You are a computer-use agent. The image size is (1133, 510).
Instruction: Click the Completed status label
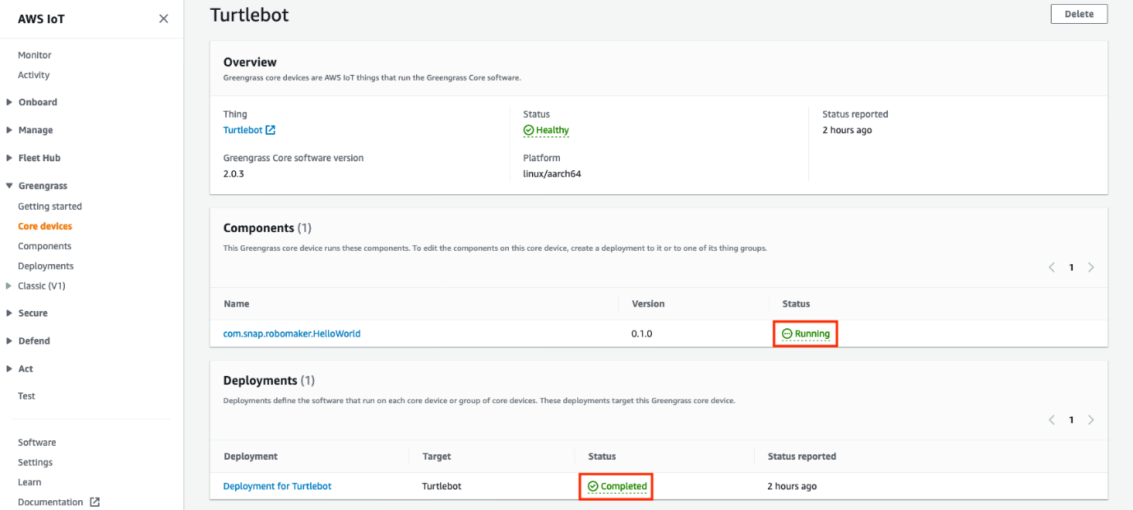point(624,486)
